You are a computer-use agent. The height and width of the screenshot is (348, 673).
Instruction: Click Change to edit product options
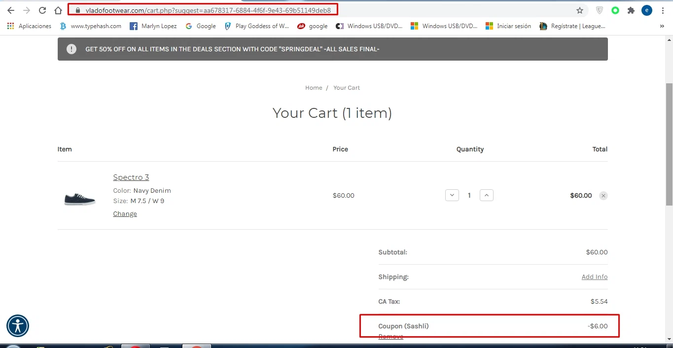(x=125, y=214)
